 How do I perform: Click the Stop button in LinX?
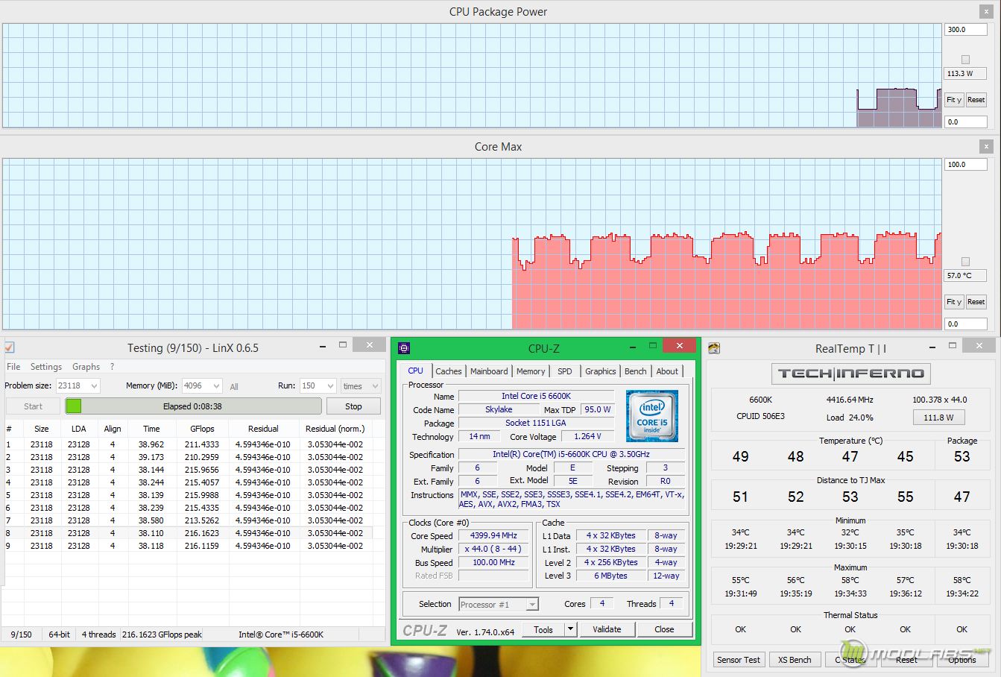353,406
